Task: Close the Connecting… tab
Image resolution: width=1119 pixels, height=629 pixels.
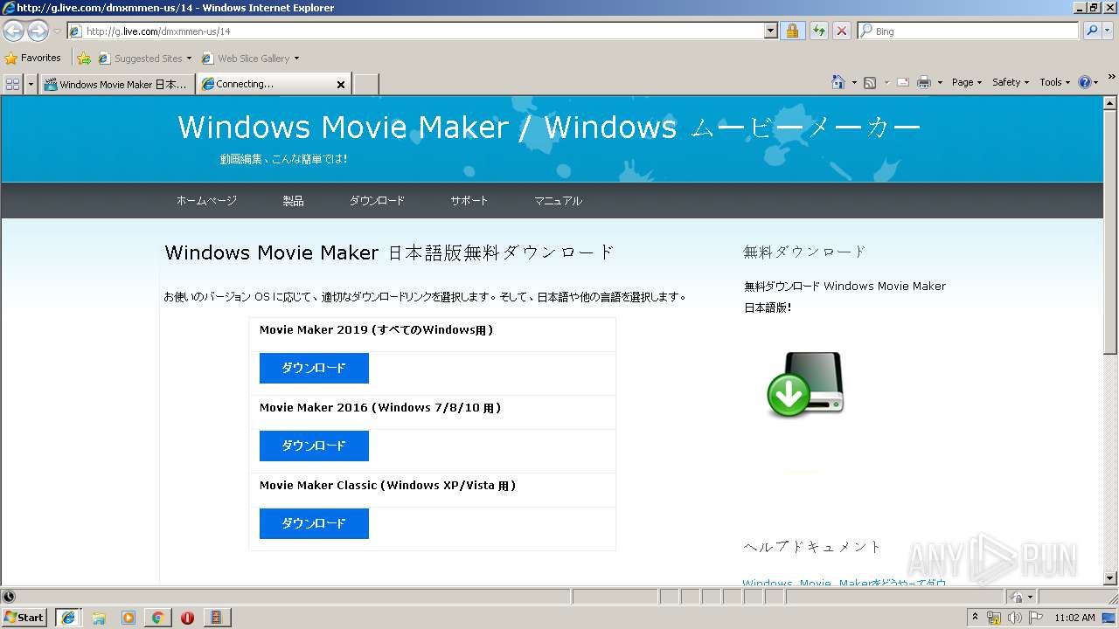Action: point(341,85)
